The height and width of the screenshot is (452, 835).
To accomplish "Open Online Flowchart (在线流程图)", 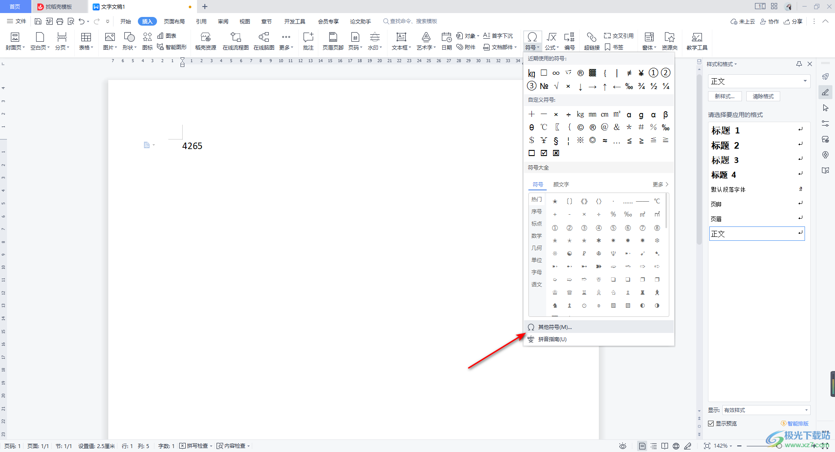I will (235, 41).
